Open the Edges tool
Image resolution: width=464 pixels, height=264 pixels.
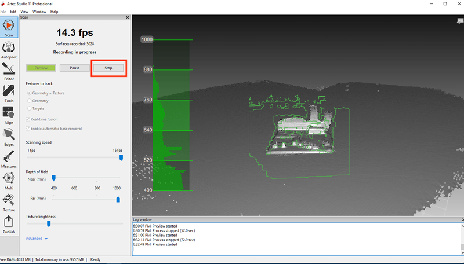(9, 136)
